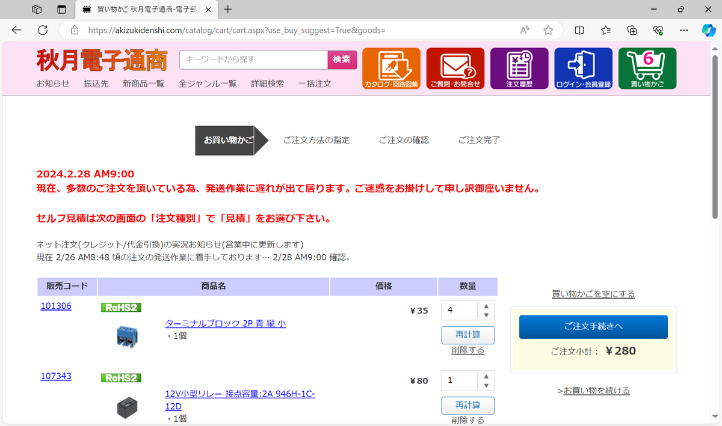The width and height of the screenshot is (722, 426).
Task: Decrease quantity for 12V relay item
Action: click(486, 386)
